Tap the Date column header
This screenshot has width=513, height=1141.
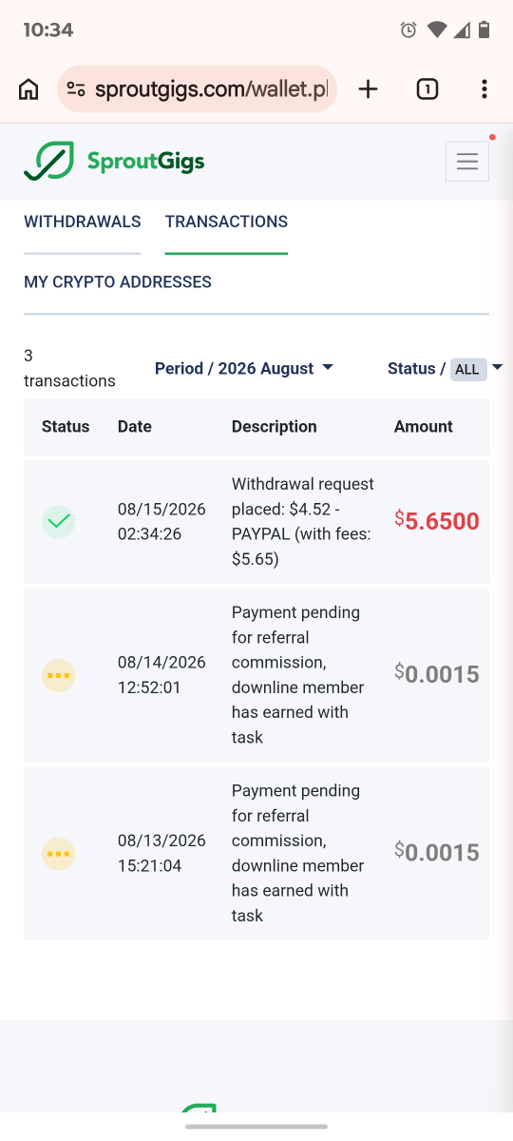point(135,426)
